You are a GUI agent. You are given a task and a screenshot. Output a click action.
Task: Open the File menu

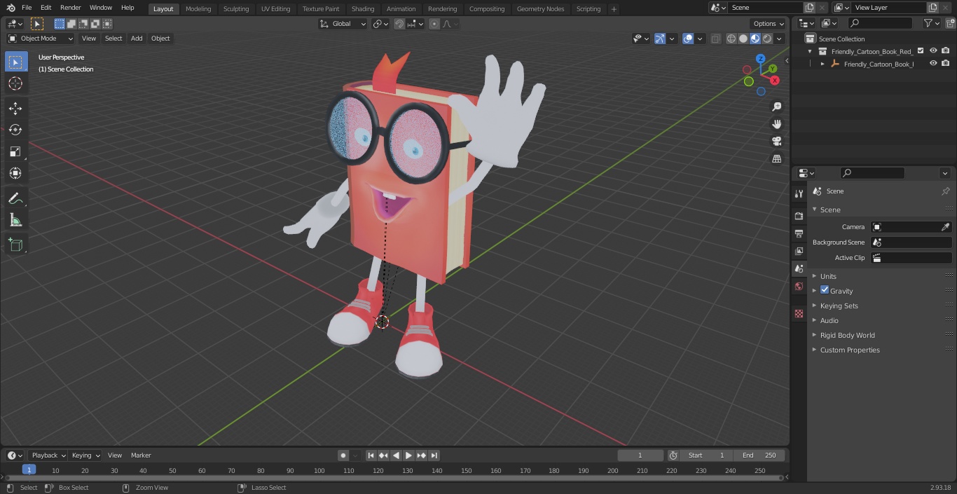tap(27, 8)
